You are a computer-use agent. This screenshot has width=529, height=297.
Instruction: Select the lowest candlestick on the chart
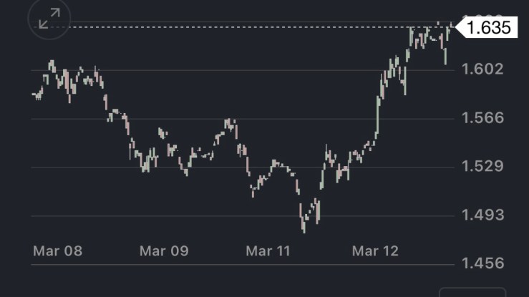coord(304,226)
